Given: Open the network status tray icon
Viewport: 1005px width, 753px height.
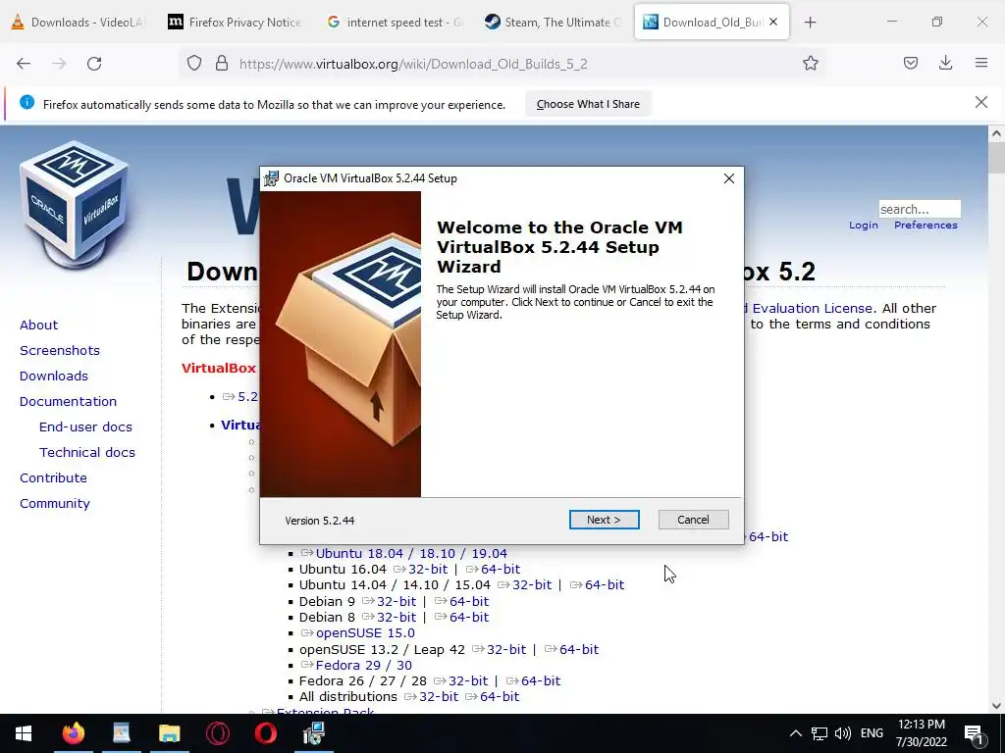Looking at the screenshot, I should (x=820, y=733).
